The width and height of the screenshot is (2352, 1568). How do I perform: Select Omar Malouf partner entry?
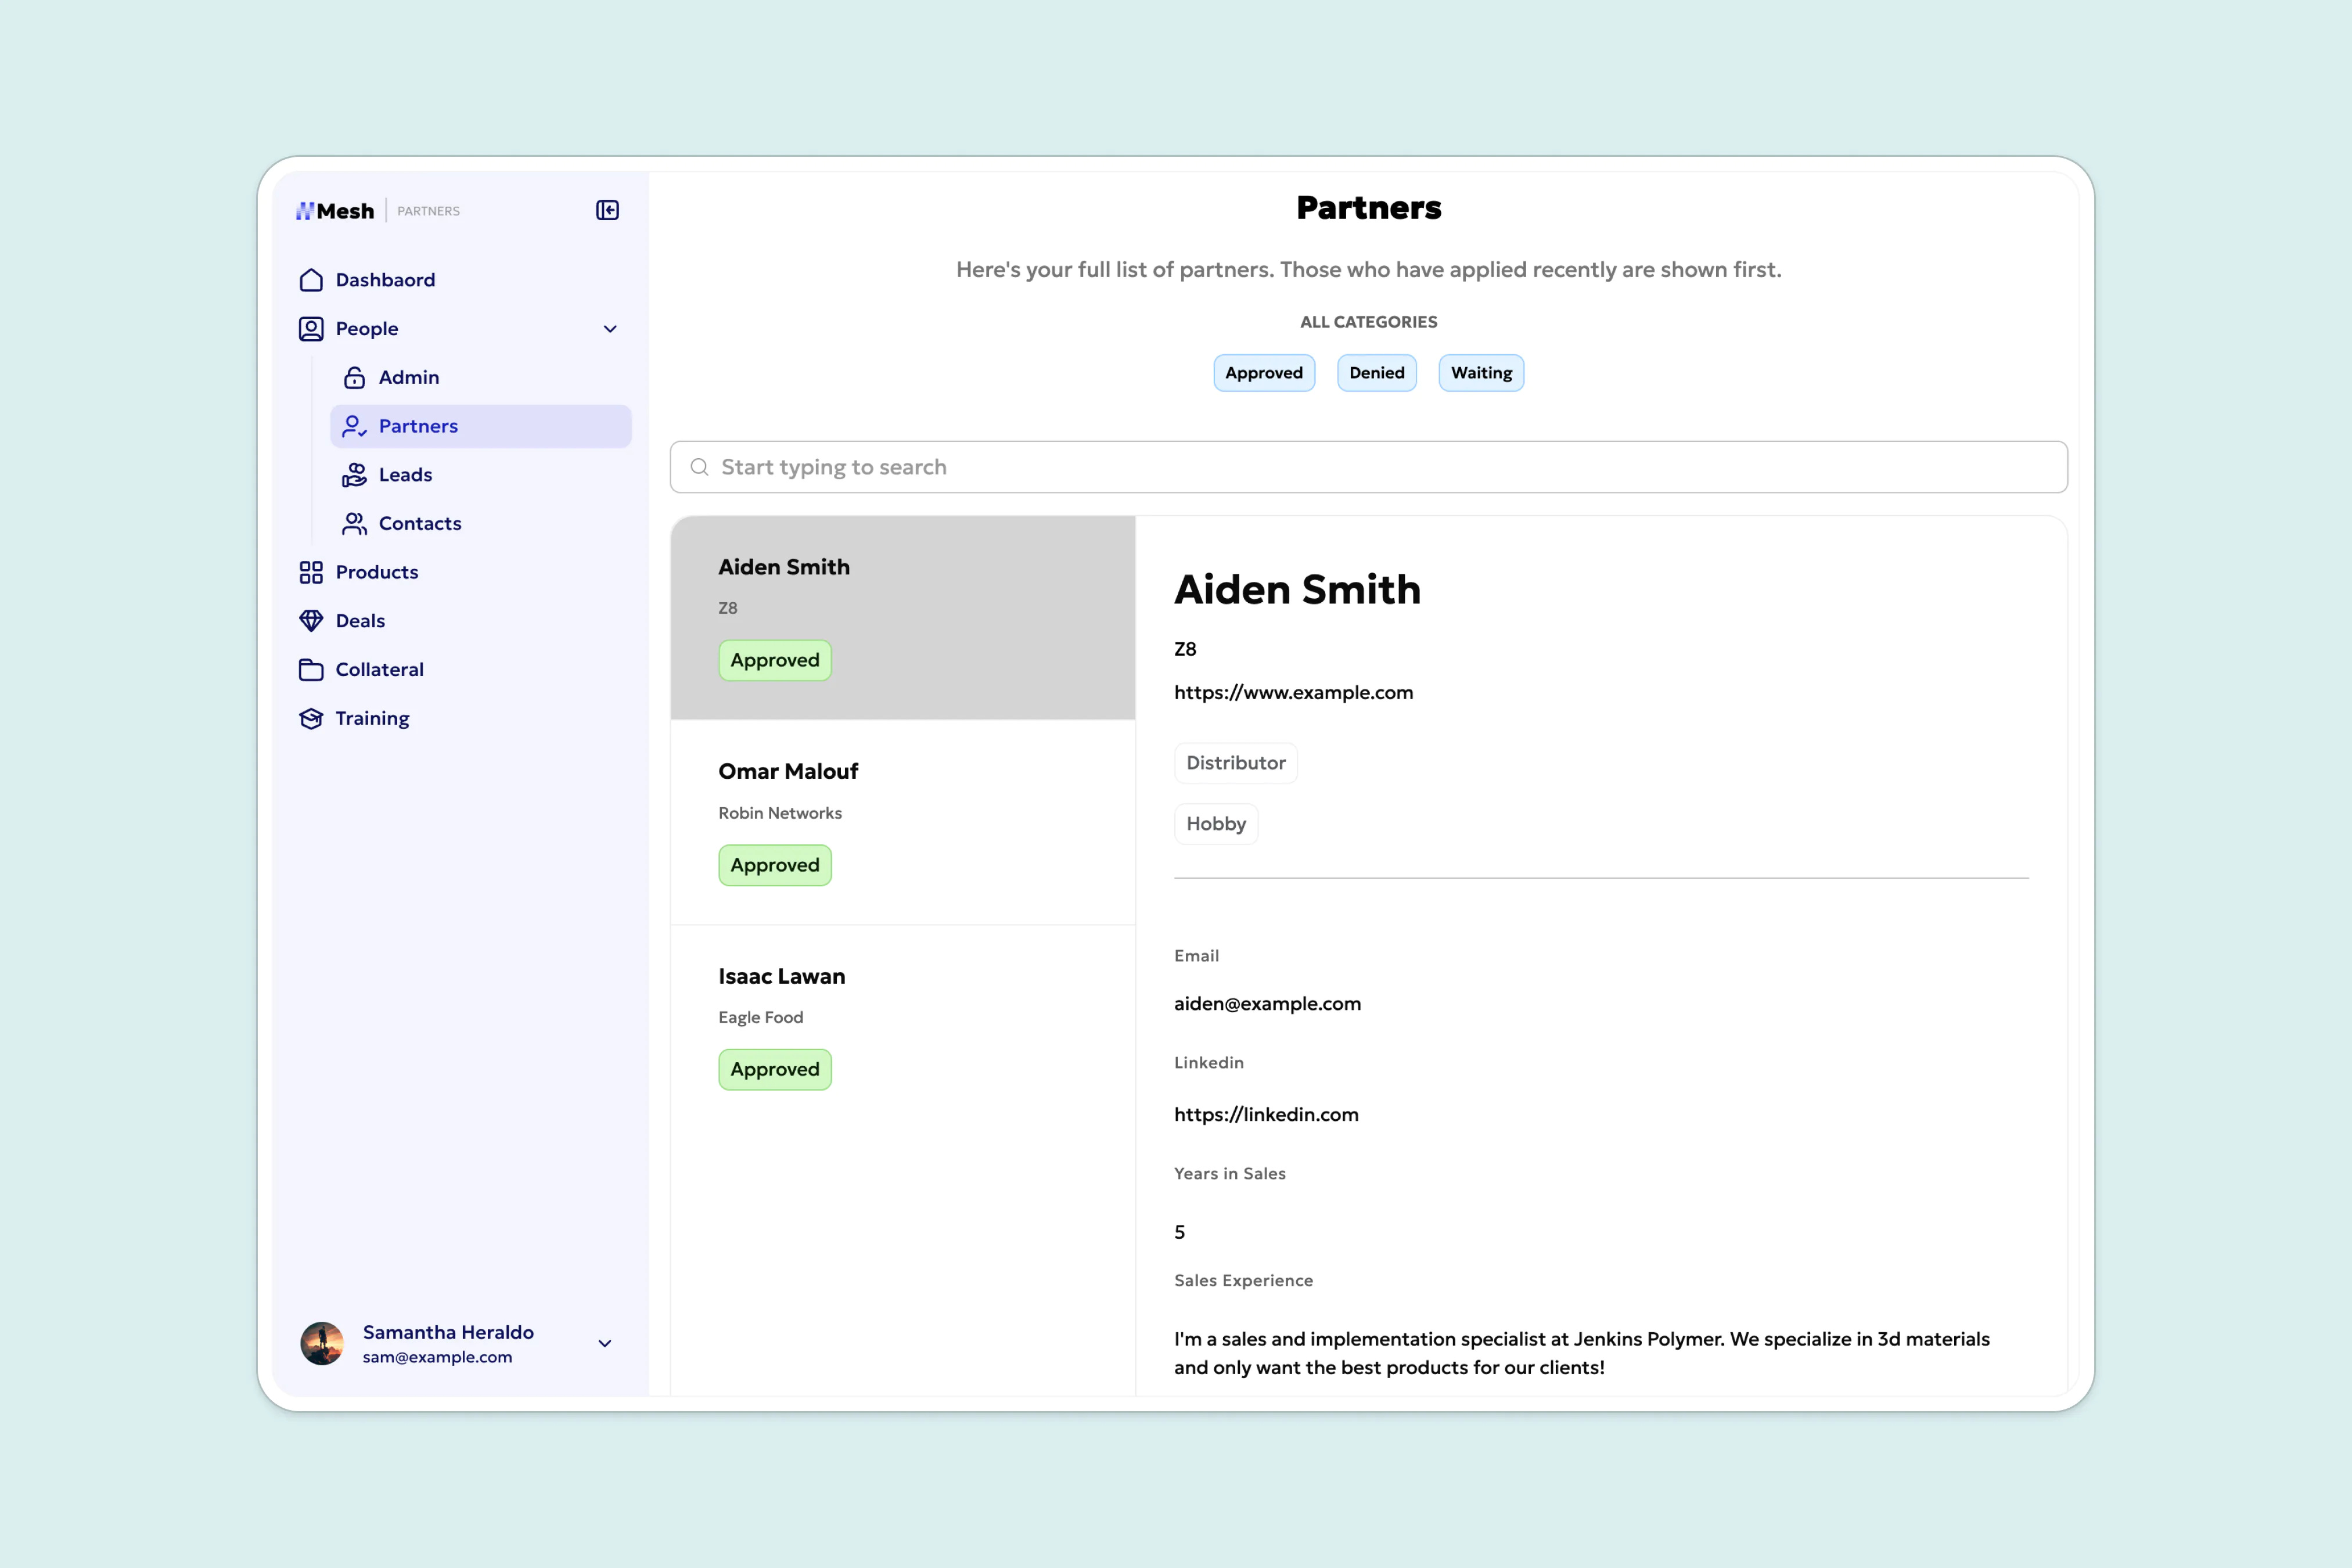pos(902,821)
